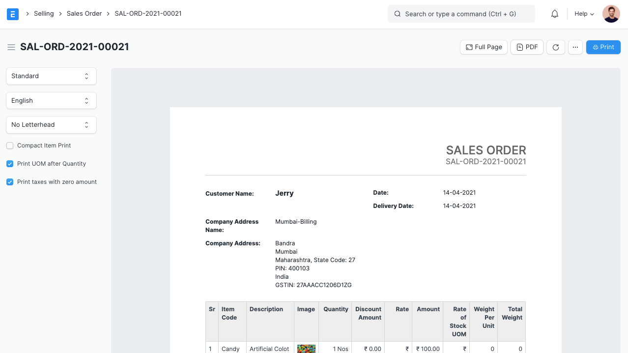Change the English language selector

click(51, 100)
